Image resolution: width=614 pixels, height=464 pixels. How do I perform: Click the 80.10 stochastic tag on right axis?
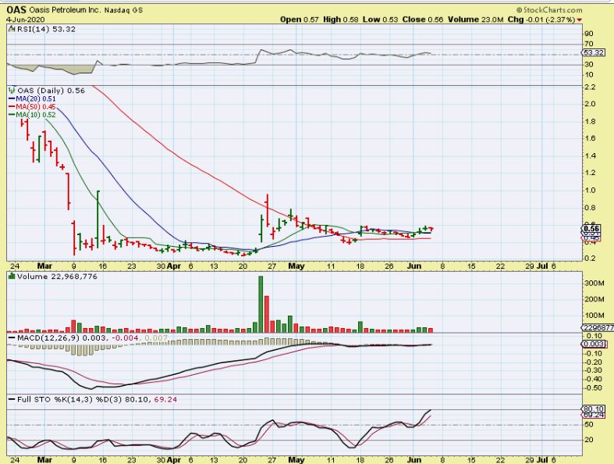tap(593, 409)
